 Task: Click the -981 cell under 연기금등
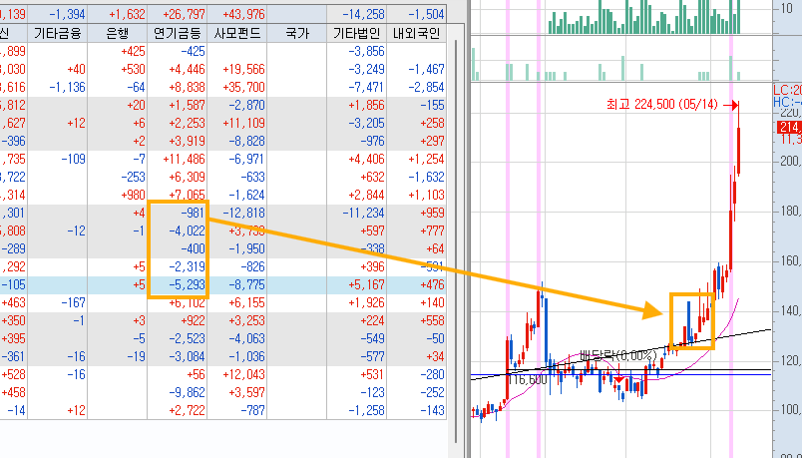[x=193, y=213]
